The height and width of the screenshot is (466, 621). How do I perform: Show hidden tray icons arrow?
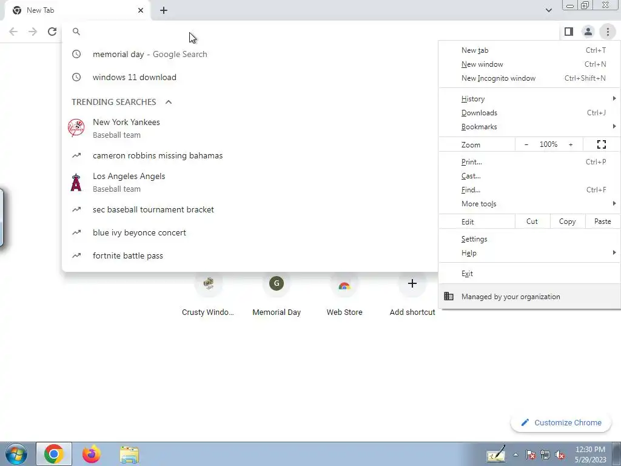click(x=515, y=454)
